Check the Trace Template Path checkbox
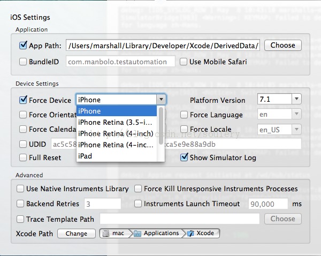Viewport: 321px width, 256px height. click(x=20, y=219)
